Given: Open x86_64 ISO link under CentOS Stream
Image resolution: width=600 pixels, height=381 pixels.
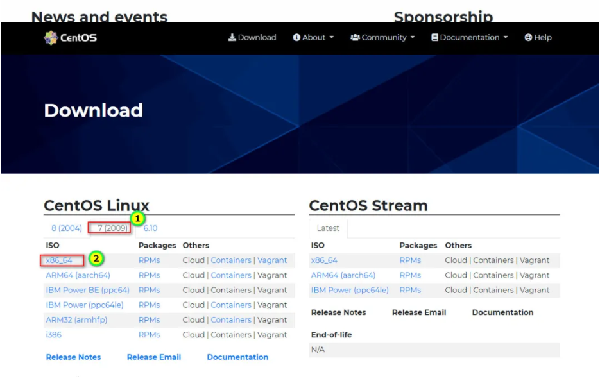Looking at the screenshot, I should click(x=324, y=260).
